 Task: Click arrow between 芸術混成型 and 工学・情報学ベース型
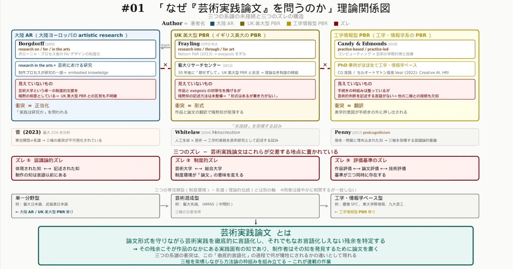[324, 206]
